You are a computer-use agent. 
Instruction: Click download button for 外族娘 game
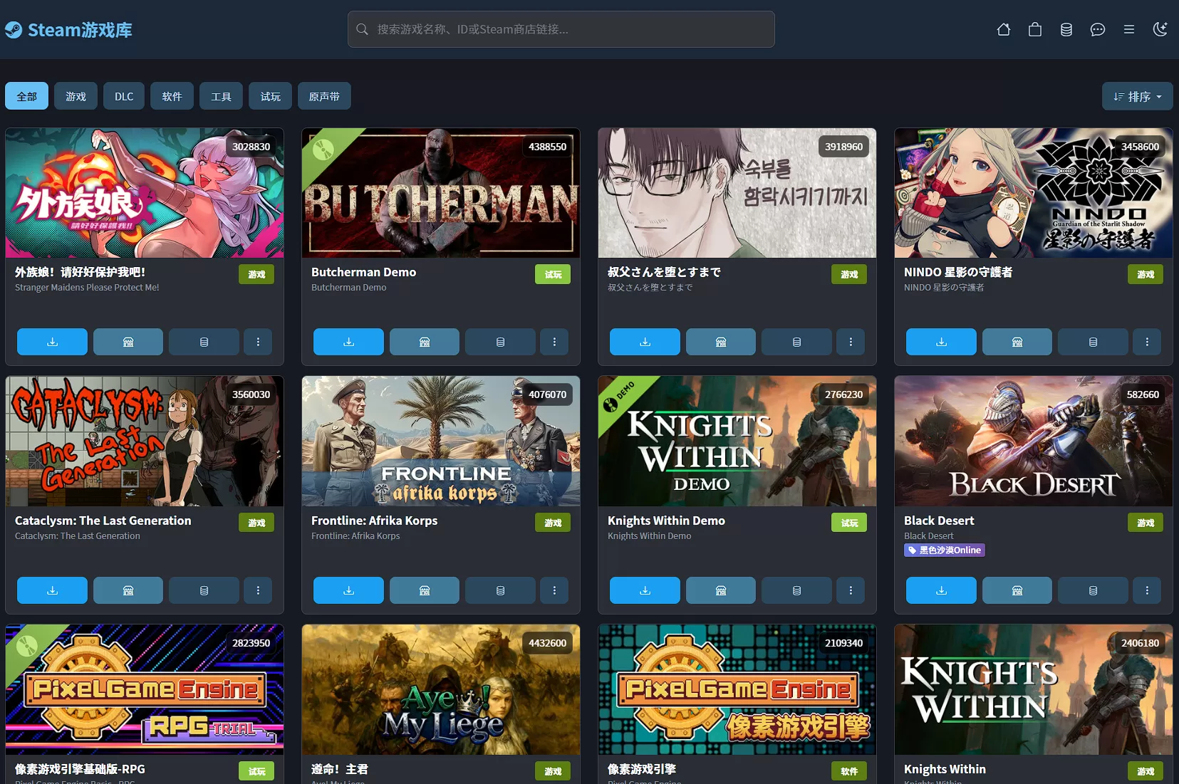coord(52,342)
